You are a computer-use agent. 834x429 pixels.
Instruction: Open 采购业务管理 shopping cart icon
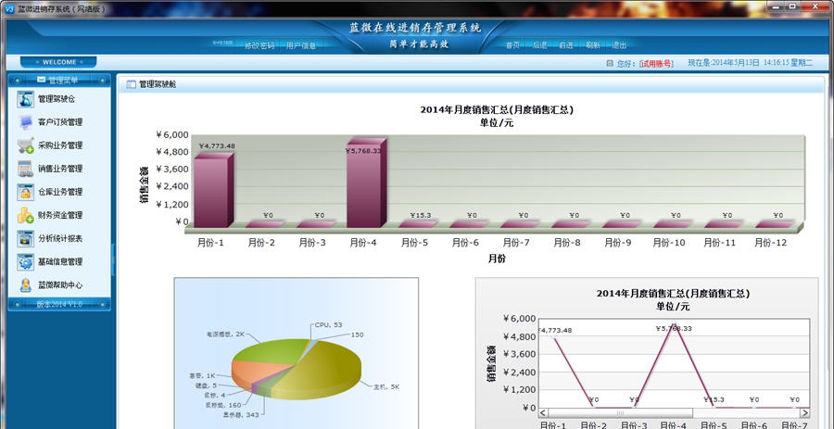click(x=25, y=145)
